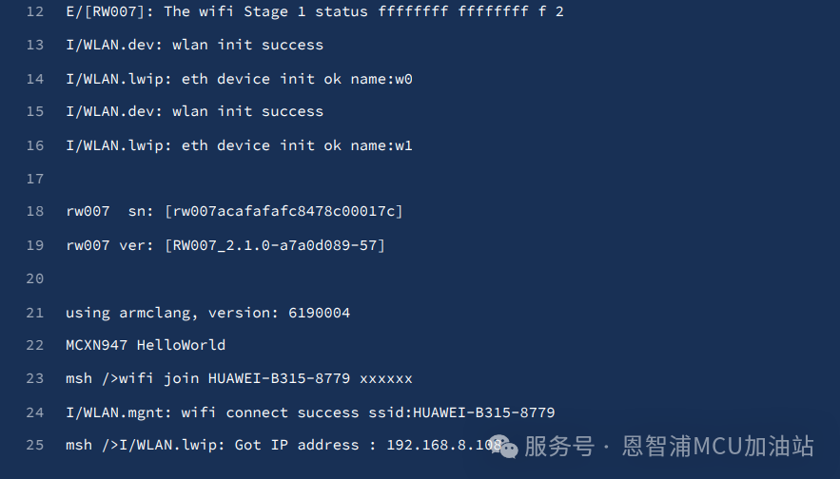This screenshot has width=840, height=479.
Task: Click the 'eth device init ok name:w0' line
Action: (239, 79)
